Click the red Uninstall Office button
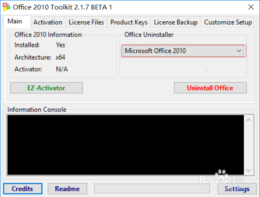 coord(210,88)
